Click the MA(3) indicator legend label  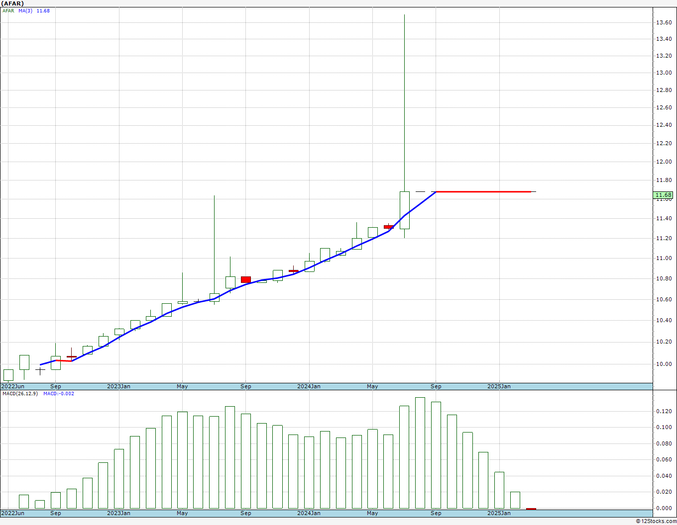coord(25,10)
